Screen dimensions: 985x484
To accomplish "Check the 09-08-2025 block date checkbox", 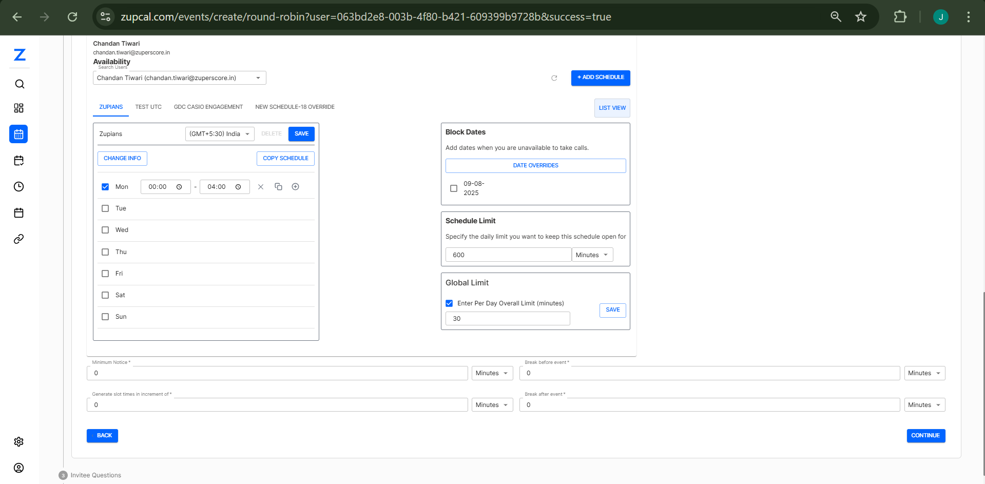I will 454,188.
